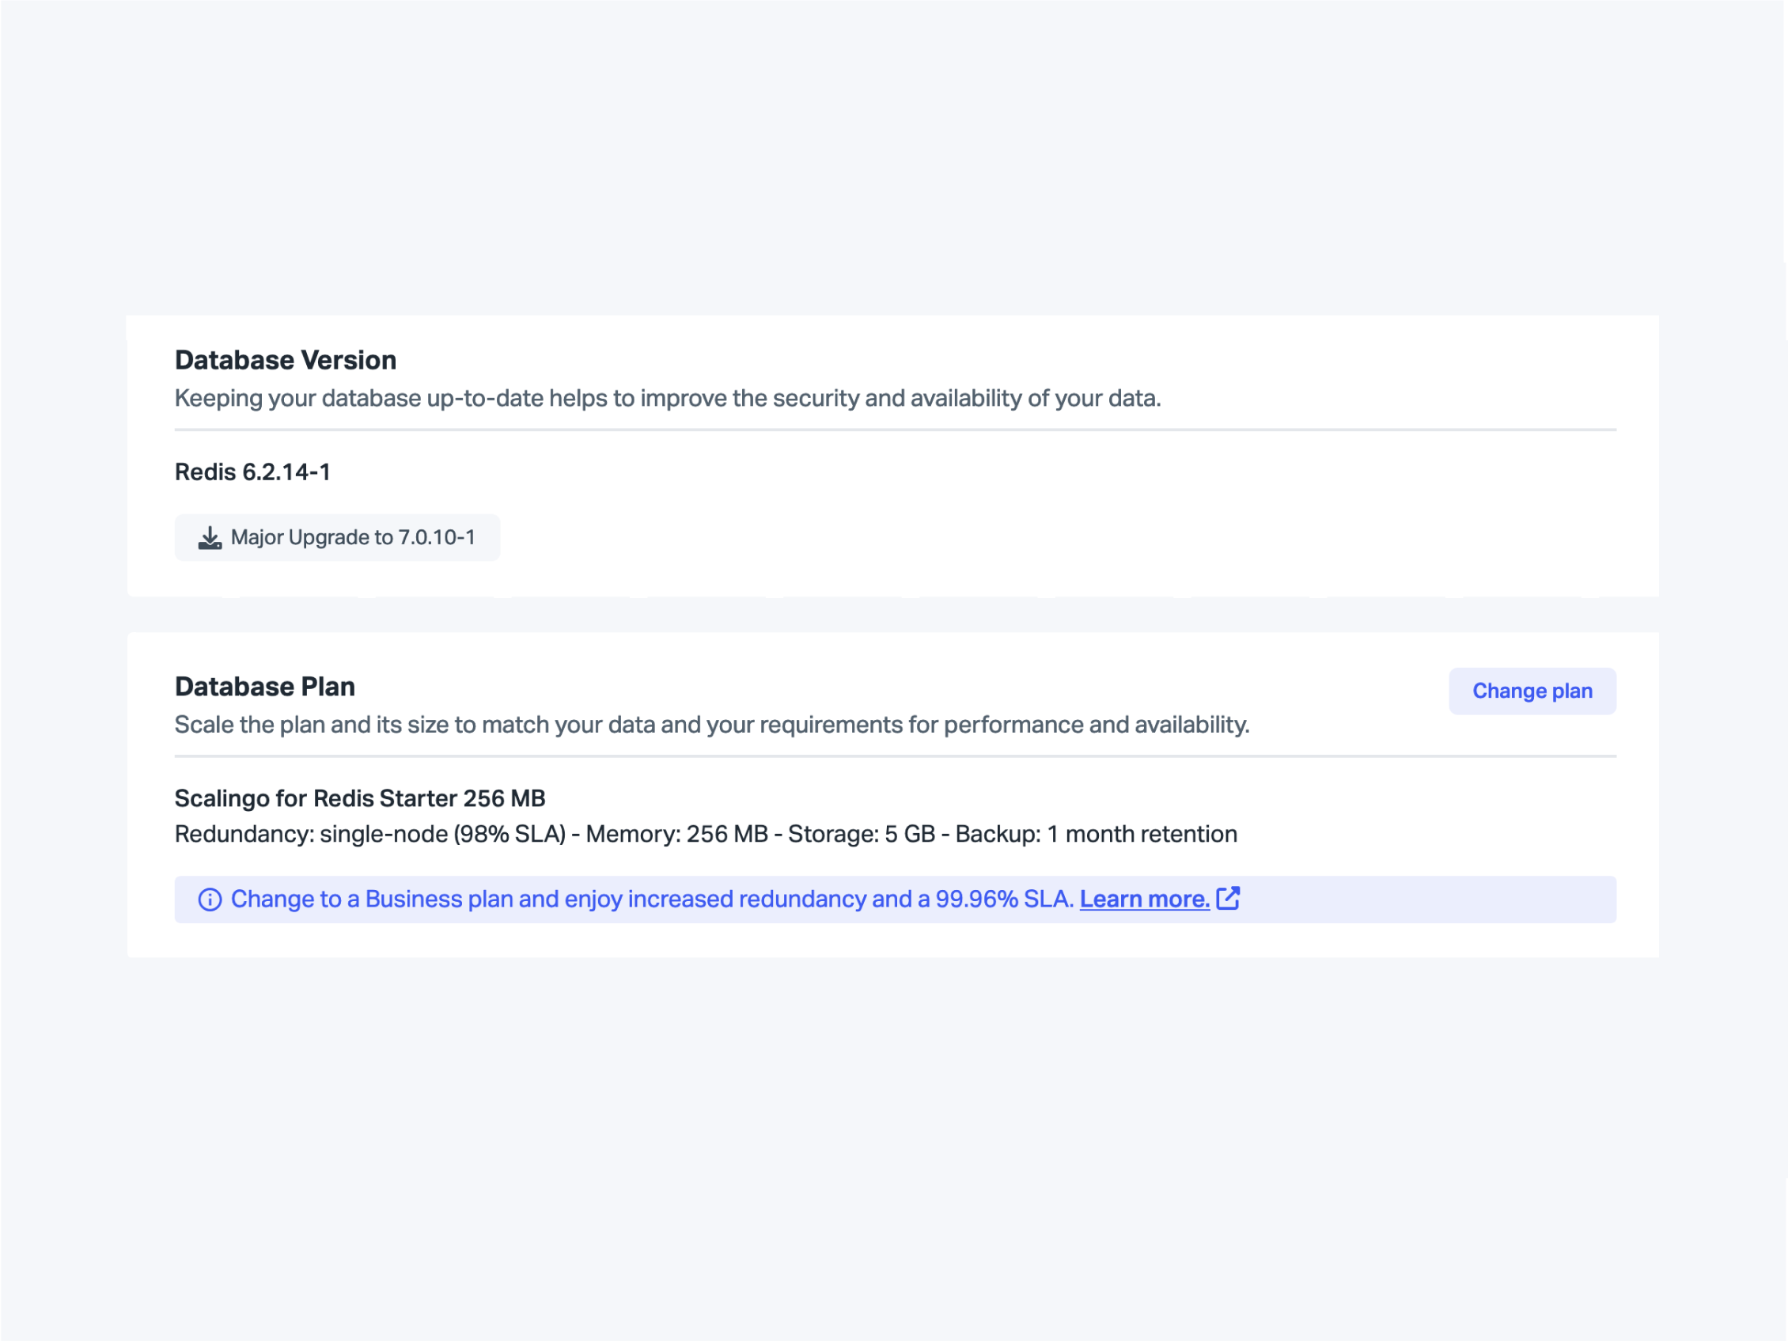Open the Learn more link
Image resolution: width=1788 pixels, height=1341 pixels.
point(1144,899)
